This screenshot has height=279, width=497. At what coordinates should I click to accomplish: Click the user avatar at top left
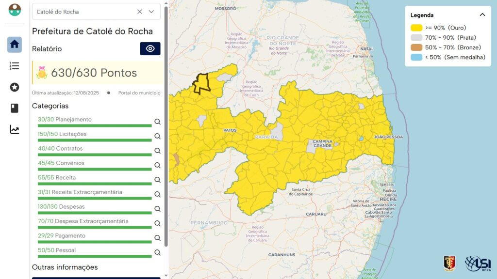coord(15,10)
